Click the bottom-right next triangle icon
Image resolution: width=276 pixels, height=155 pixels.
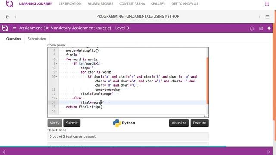(269, 152)
